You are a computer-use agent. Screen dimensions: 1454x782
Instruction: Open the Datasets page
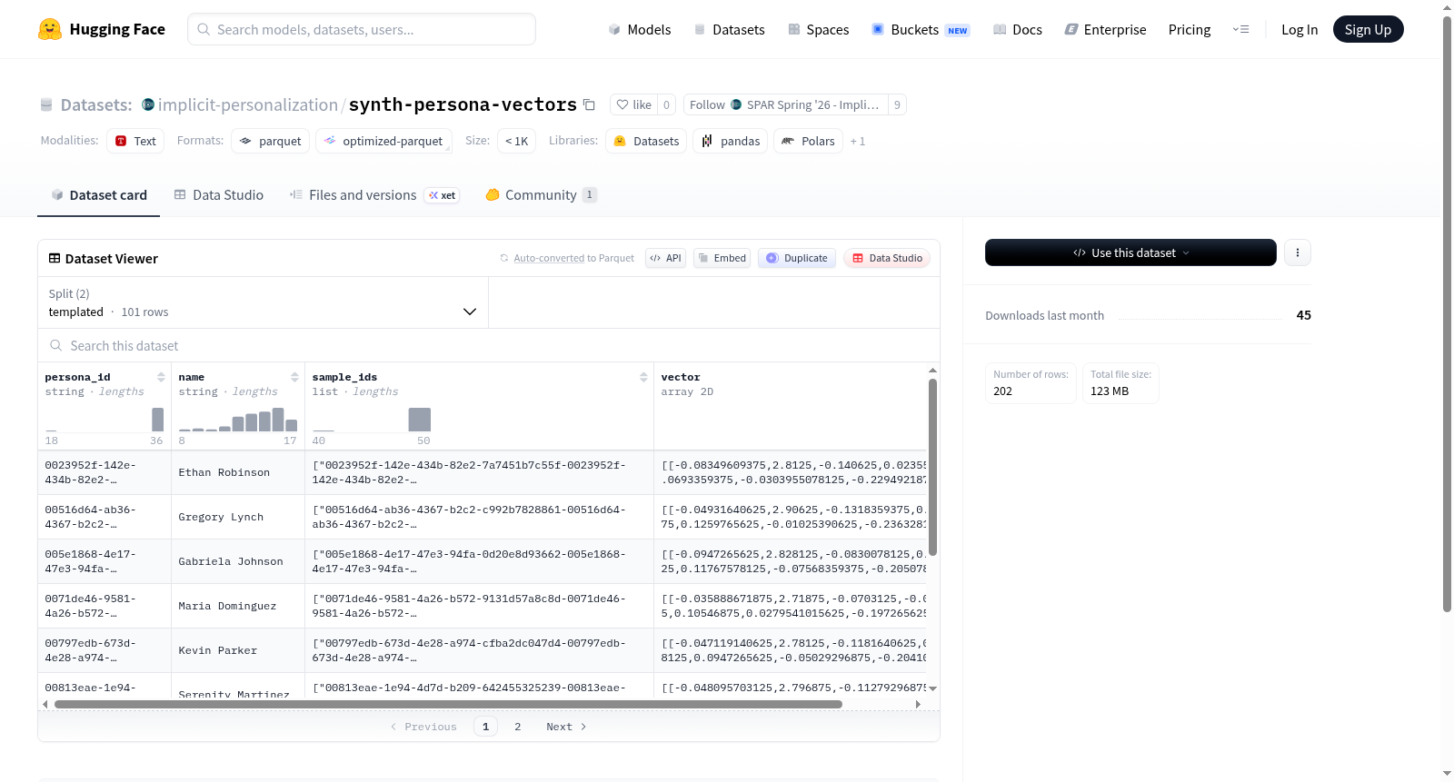click(729, 29)
